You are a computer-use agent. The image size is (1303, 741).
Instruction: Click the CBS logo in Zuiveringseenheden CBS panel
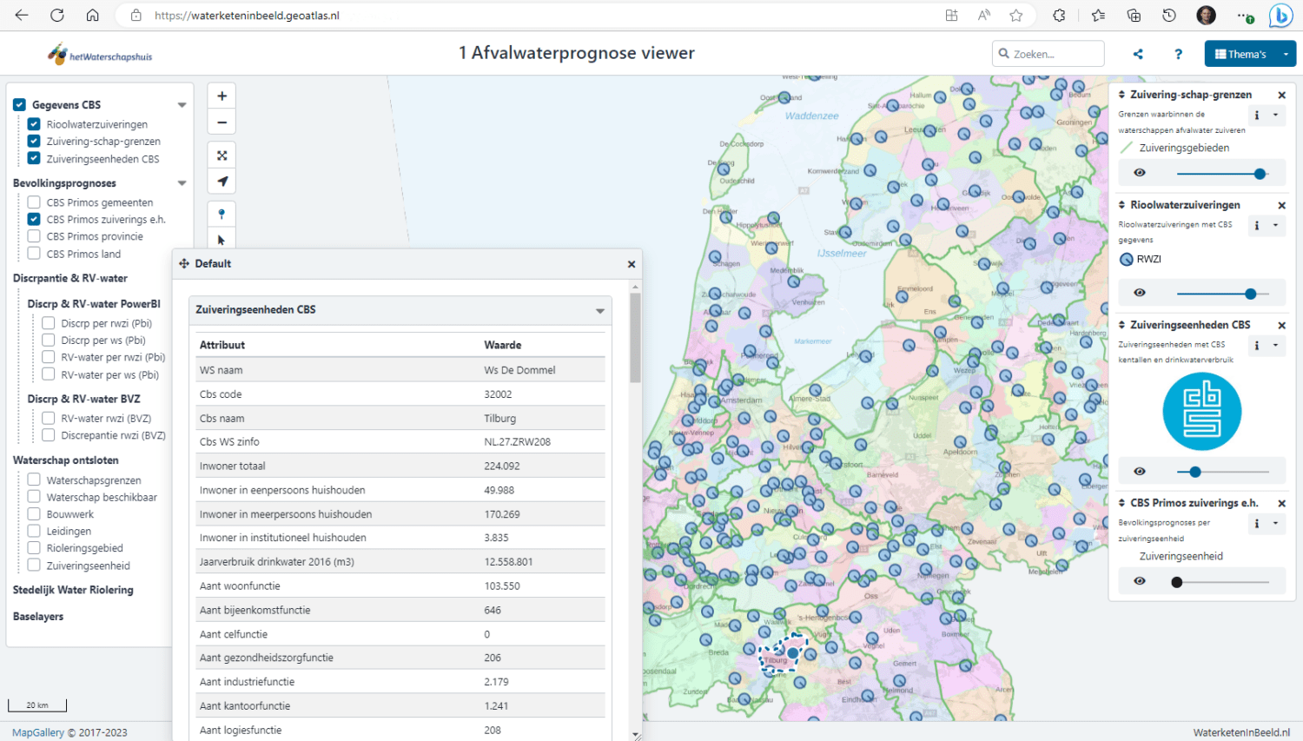[x=1201, y=411]
